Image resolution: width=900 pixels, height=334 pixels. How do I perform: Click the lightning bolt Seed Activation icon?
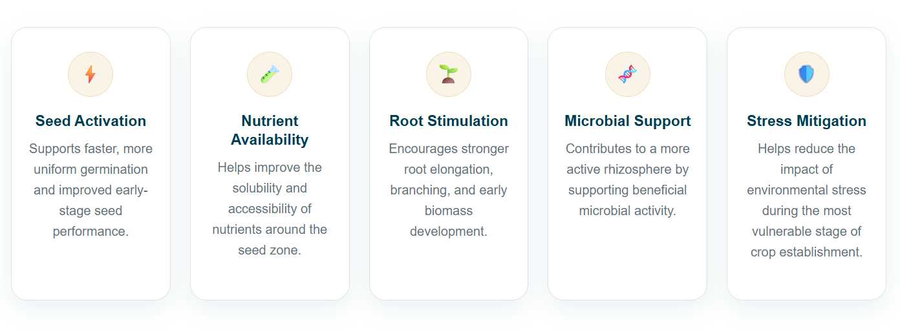point(91,74)
